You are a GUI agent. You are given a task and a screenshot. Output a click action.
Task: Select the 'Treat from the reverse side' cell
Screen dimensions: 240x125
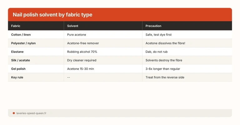tap(165, 77)
